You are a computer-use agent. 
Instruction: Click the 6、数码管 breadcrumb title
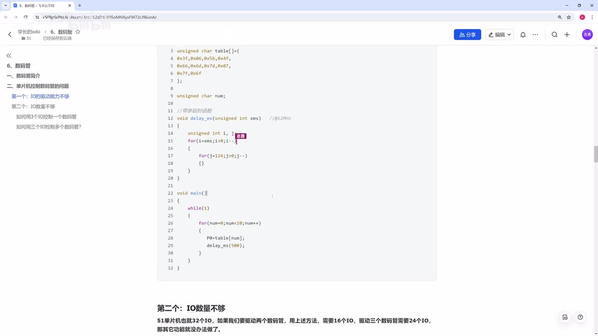point(61,32)
